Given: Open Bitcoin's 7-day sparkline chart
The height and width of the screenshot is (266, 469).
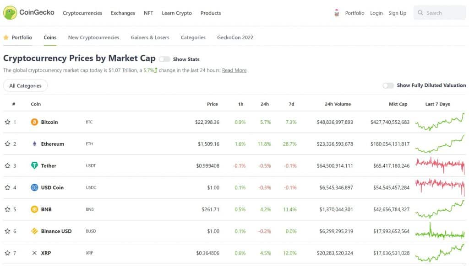Looking at the screenshot, I should (x=440, y=122).
